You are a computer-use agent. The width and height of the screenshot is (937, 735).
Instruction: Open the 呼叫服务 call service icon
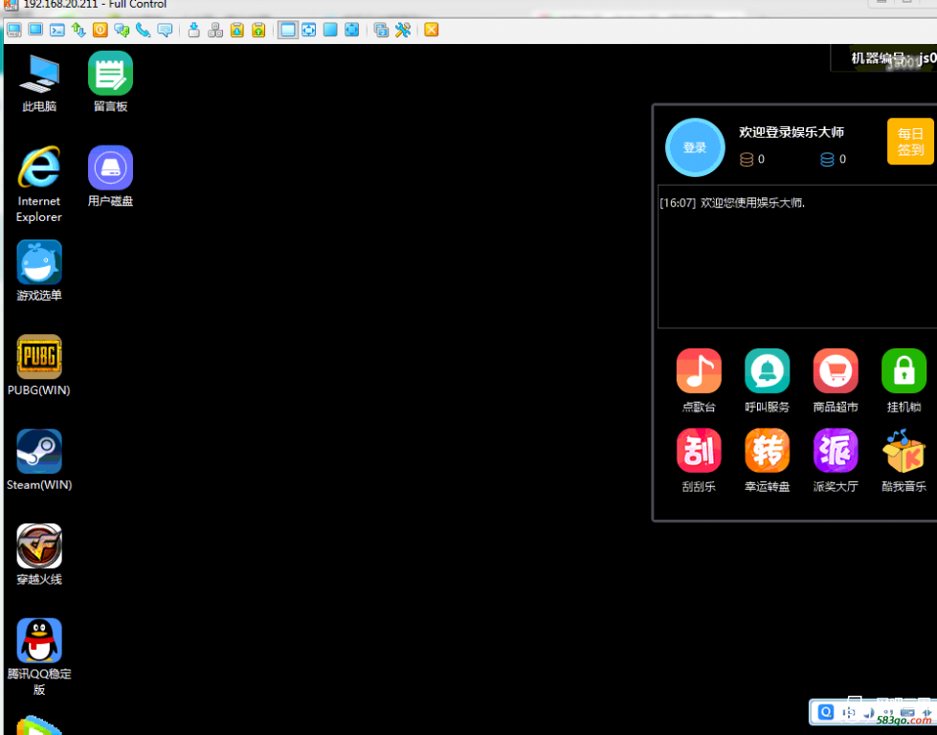click(x=767, y=371)
